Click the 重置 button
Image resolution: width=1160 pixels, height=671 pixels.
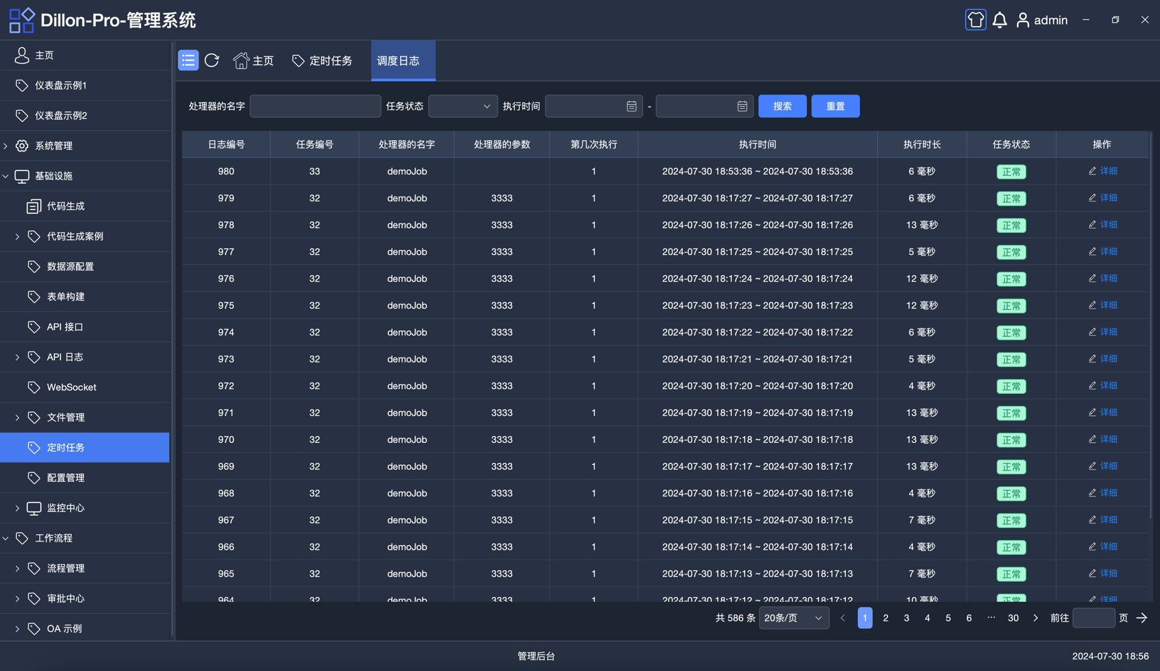pos(835,106)
